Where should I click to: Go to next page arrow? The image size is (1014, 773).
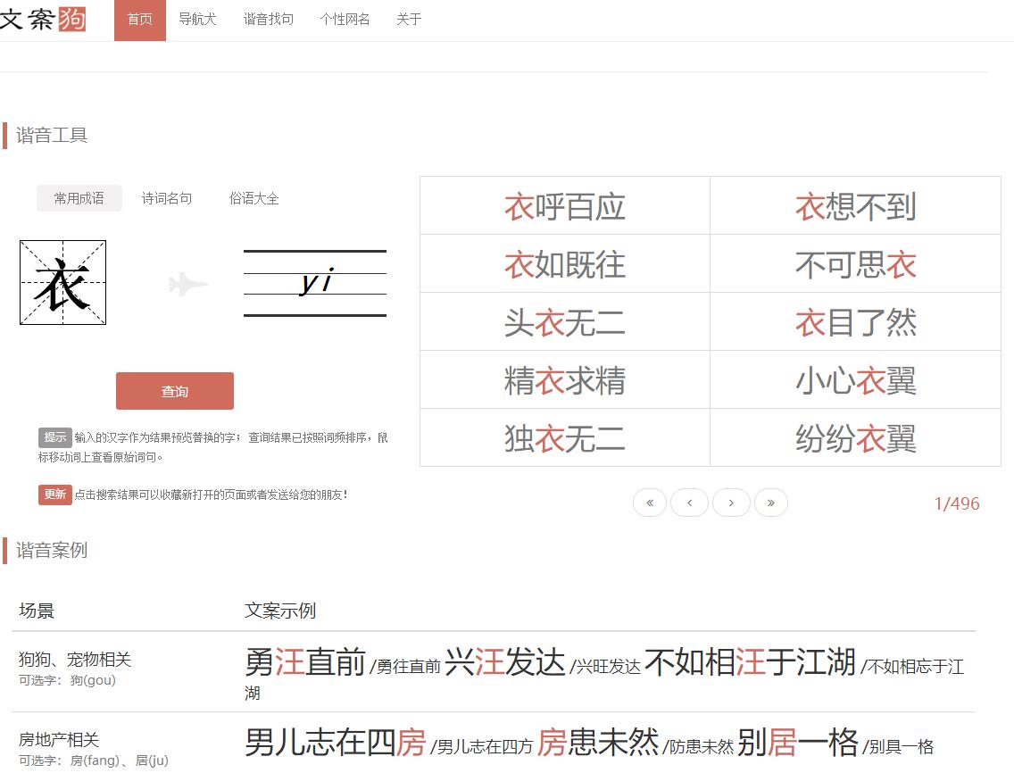pos(732,503)
